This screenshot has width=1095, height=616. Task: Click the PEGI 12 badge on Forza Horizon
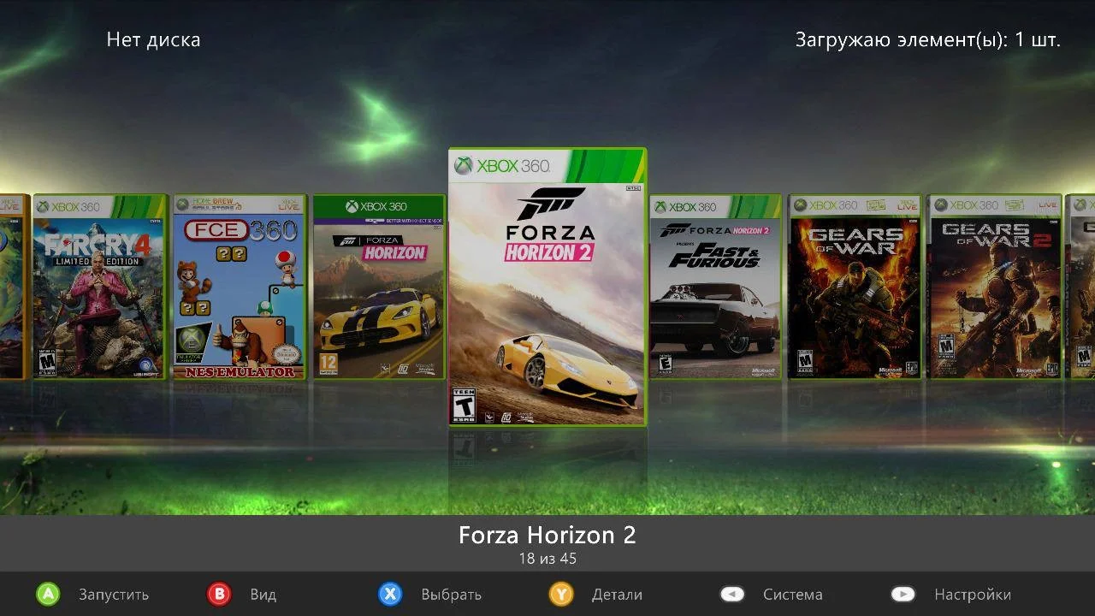[328, 364]
